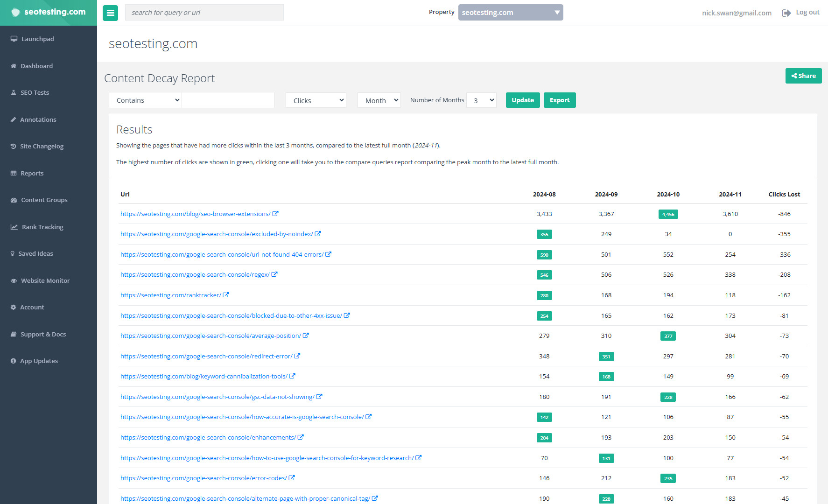
Task: Click the Url column header
Action: (x=125, y=194)
